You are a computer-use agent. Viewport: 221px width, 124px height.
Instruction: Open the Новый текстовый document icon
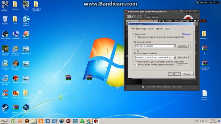click(x=204, y=95)
